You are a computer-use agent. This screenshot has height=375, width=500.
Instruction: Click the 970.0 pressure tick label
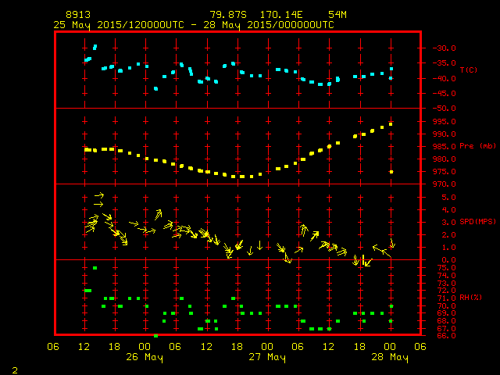click(445, 184)
